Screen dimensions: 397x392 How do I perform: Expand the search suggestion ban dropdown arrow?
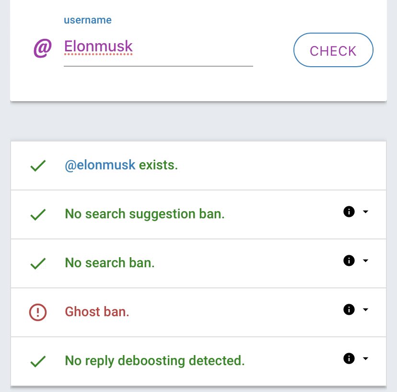(365, 212)
